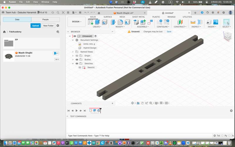Click the Measure tool in Inspect group
Image resolution: width=235 pixels, height=147 pixels.
point(193,22)
